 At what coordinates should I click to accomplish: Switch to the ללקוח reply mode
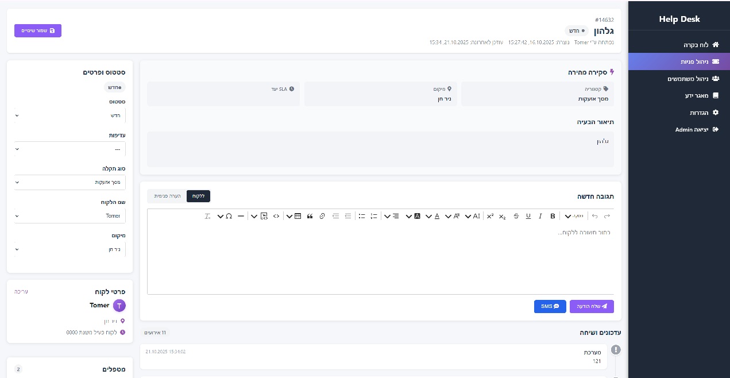[198, 196]
